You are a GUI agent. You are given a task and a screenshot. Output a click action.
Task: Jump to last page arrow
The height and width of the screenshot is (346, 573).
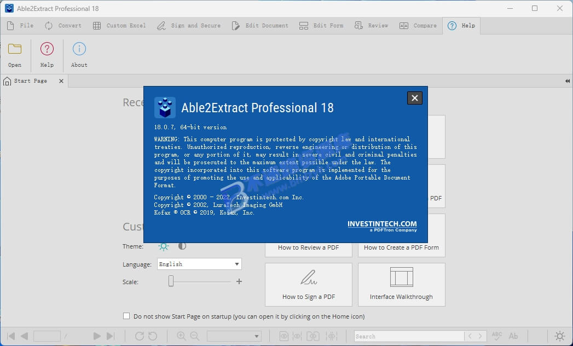111,336
